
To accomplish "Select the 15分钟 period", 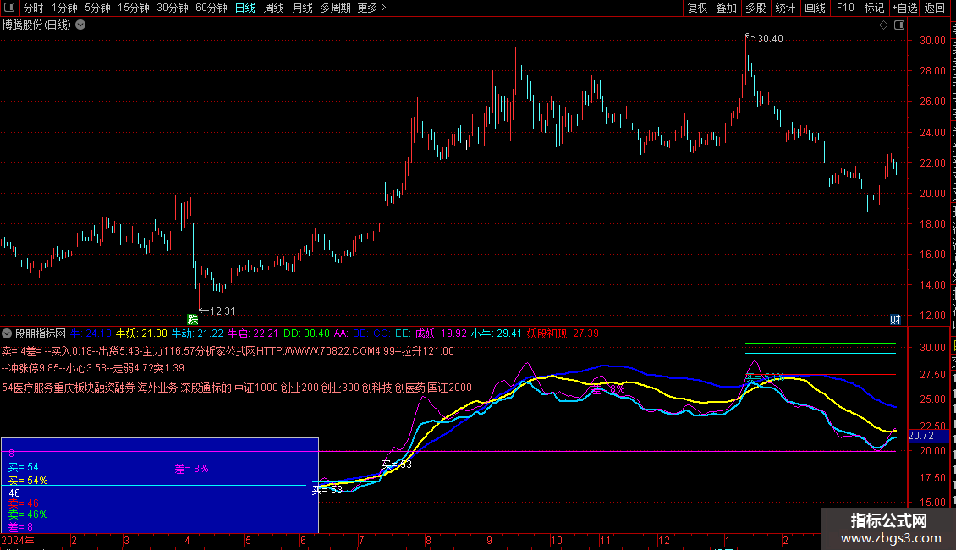I will (x=134, y=8).
